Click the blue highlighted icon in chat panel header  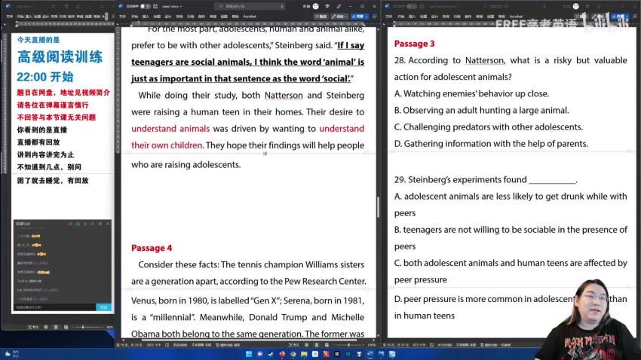(78, 224)
